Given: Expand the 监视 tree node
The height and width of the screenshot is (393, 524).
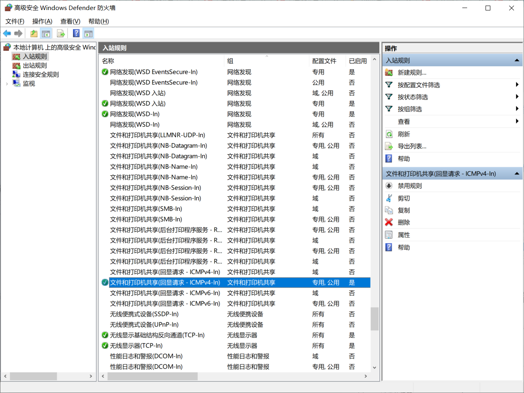Looking at the screenshot, I should point(7,84).
